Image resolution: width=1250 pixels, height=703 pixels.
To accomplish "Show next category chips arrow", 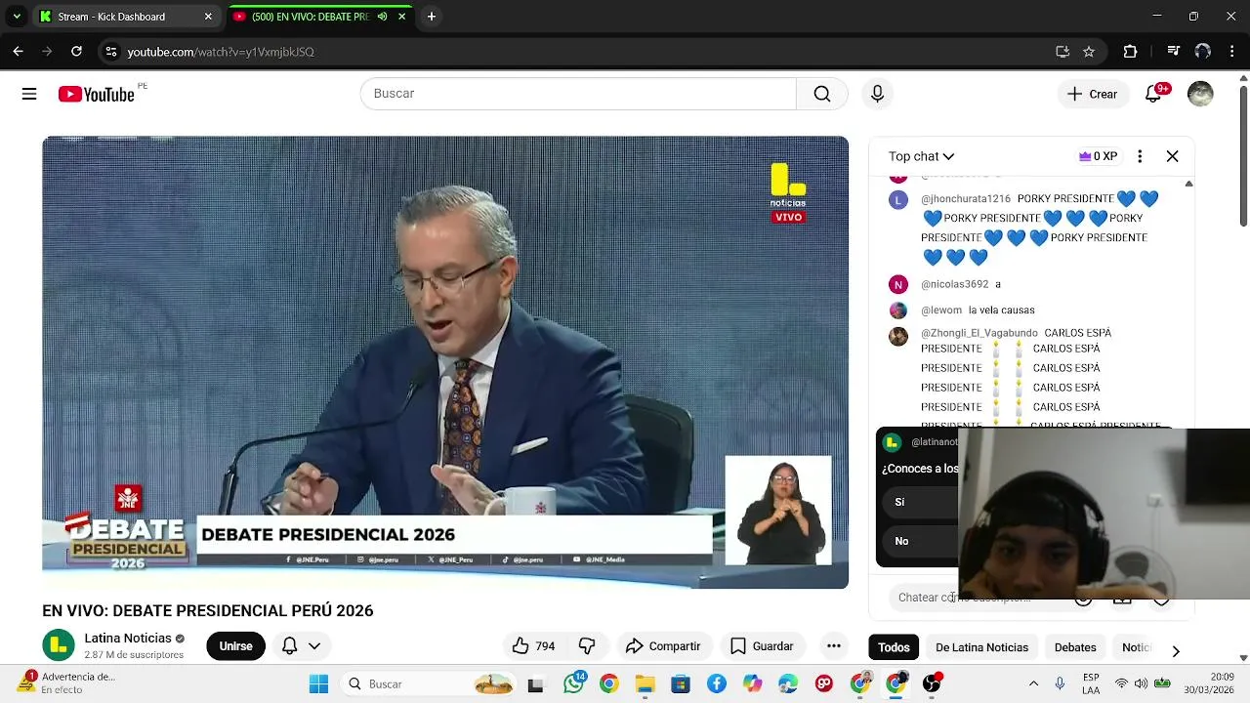I will (x=1176, y=651).
